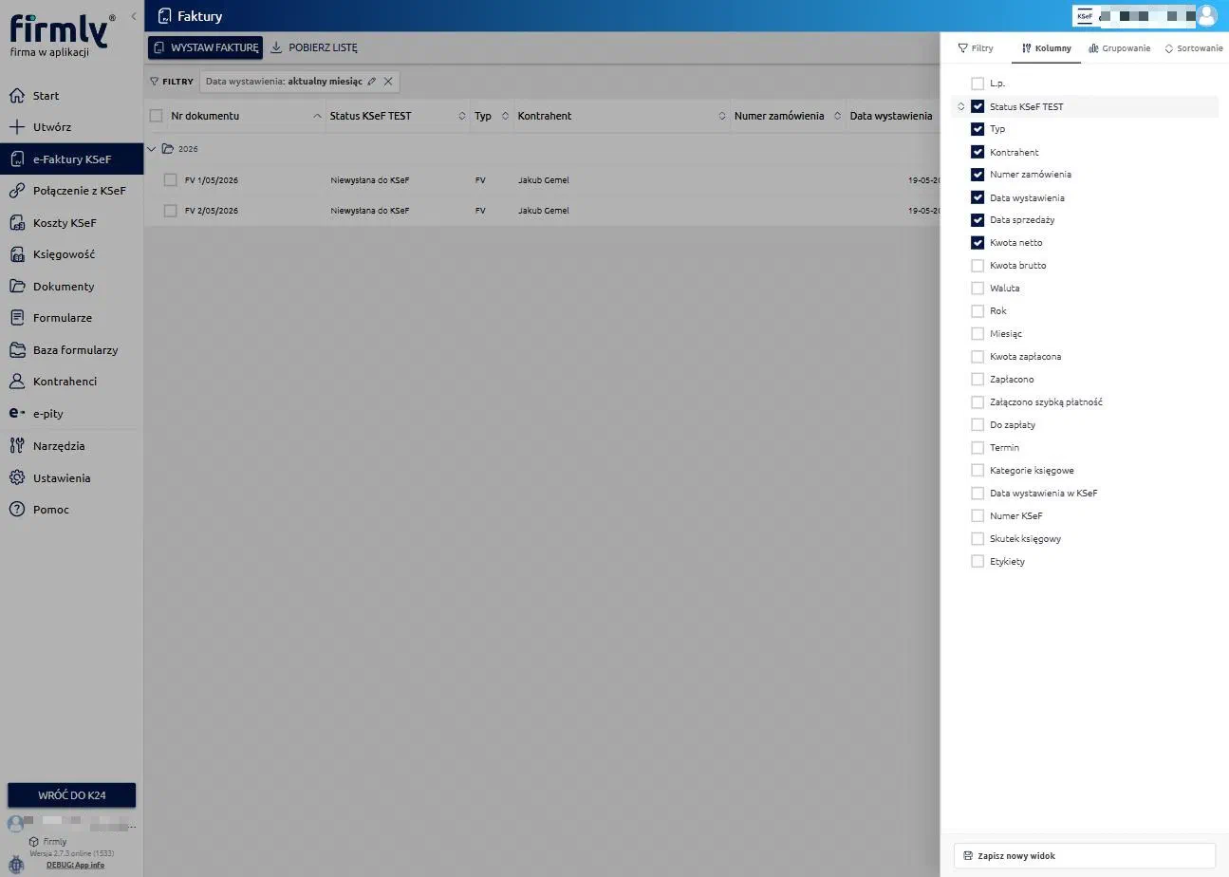Click the Połączenie z KSeF link icon
Viewport: 1229px width, 877px height.
16,191
